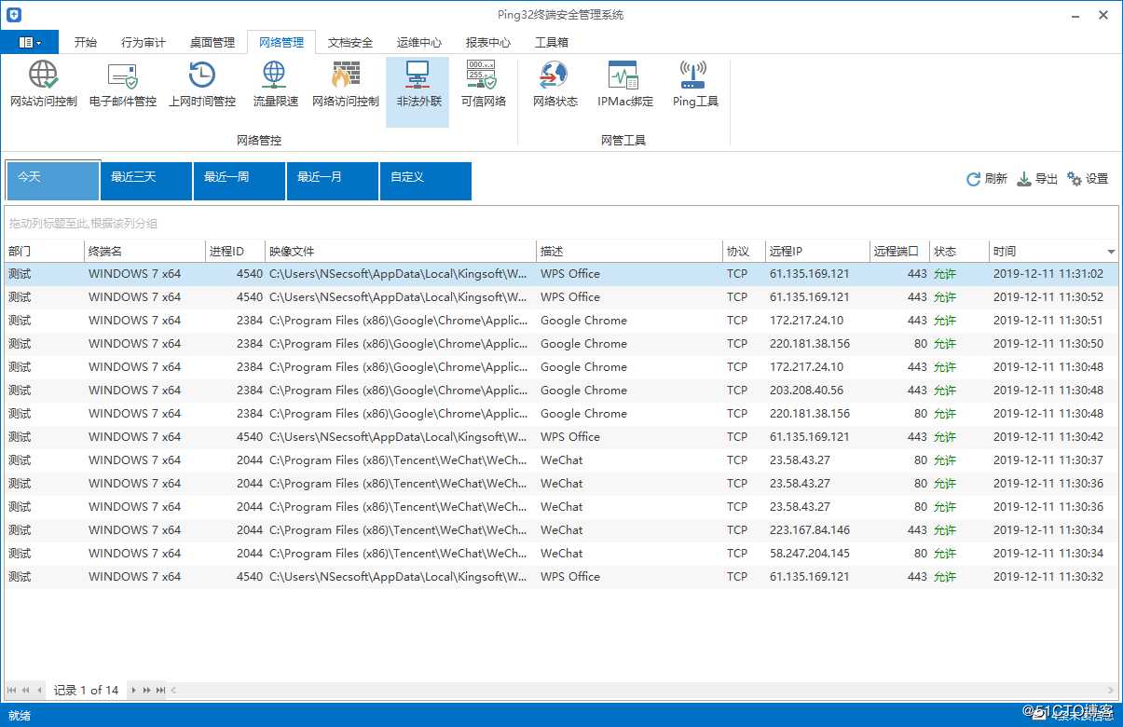Select row with time 2019-12-11 11:30:51
Image resolution: width=1123 pixels, height=727 pixels.
click(x=561, y=321)
